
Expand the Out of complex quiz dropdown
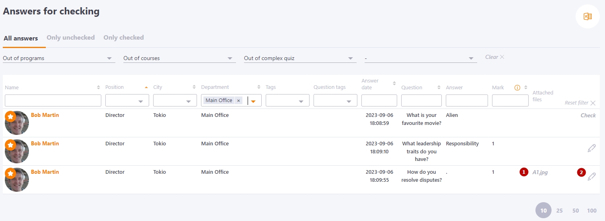300,58
